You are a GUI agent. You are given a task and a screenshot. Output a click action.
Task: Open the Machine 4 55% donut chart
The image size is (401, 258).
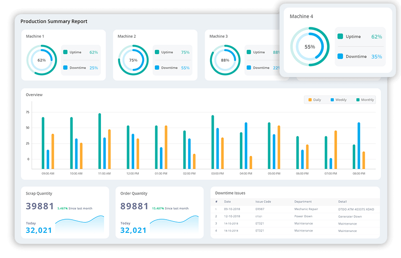point(310,46)
